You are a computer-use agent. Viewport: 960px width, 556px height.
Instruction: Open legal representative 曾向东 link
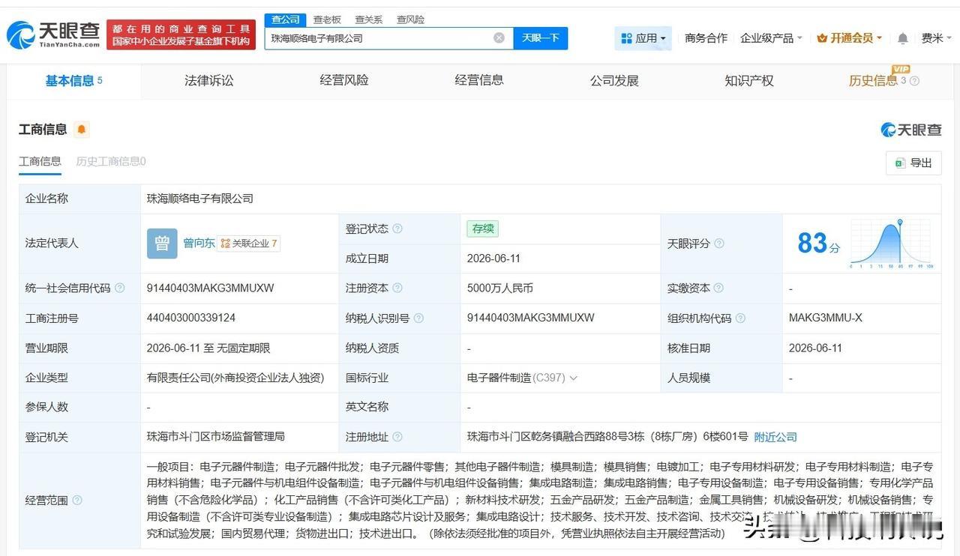(x=199, y=244)
